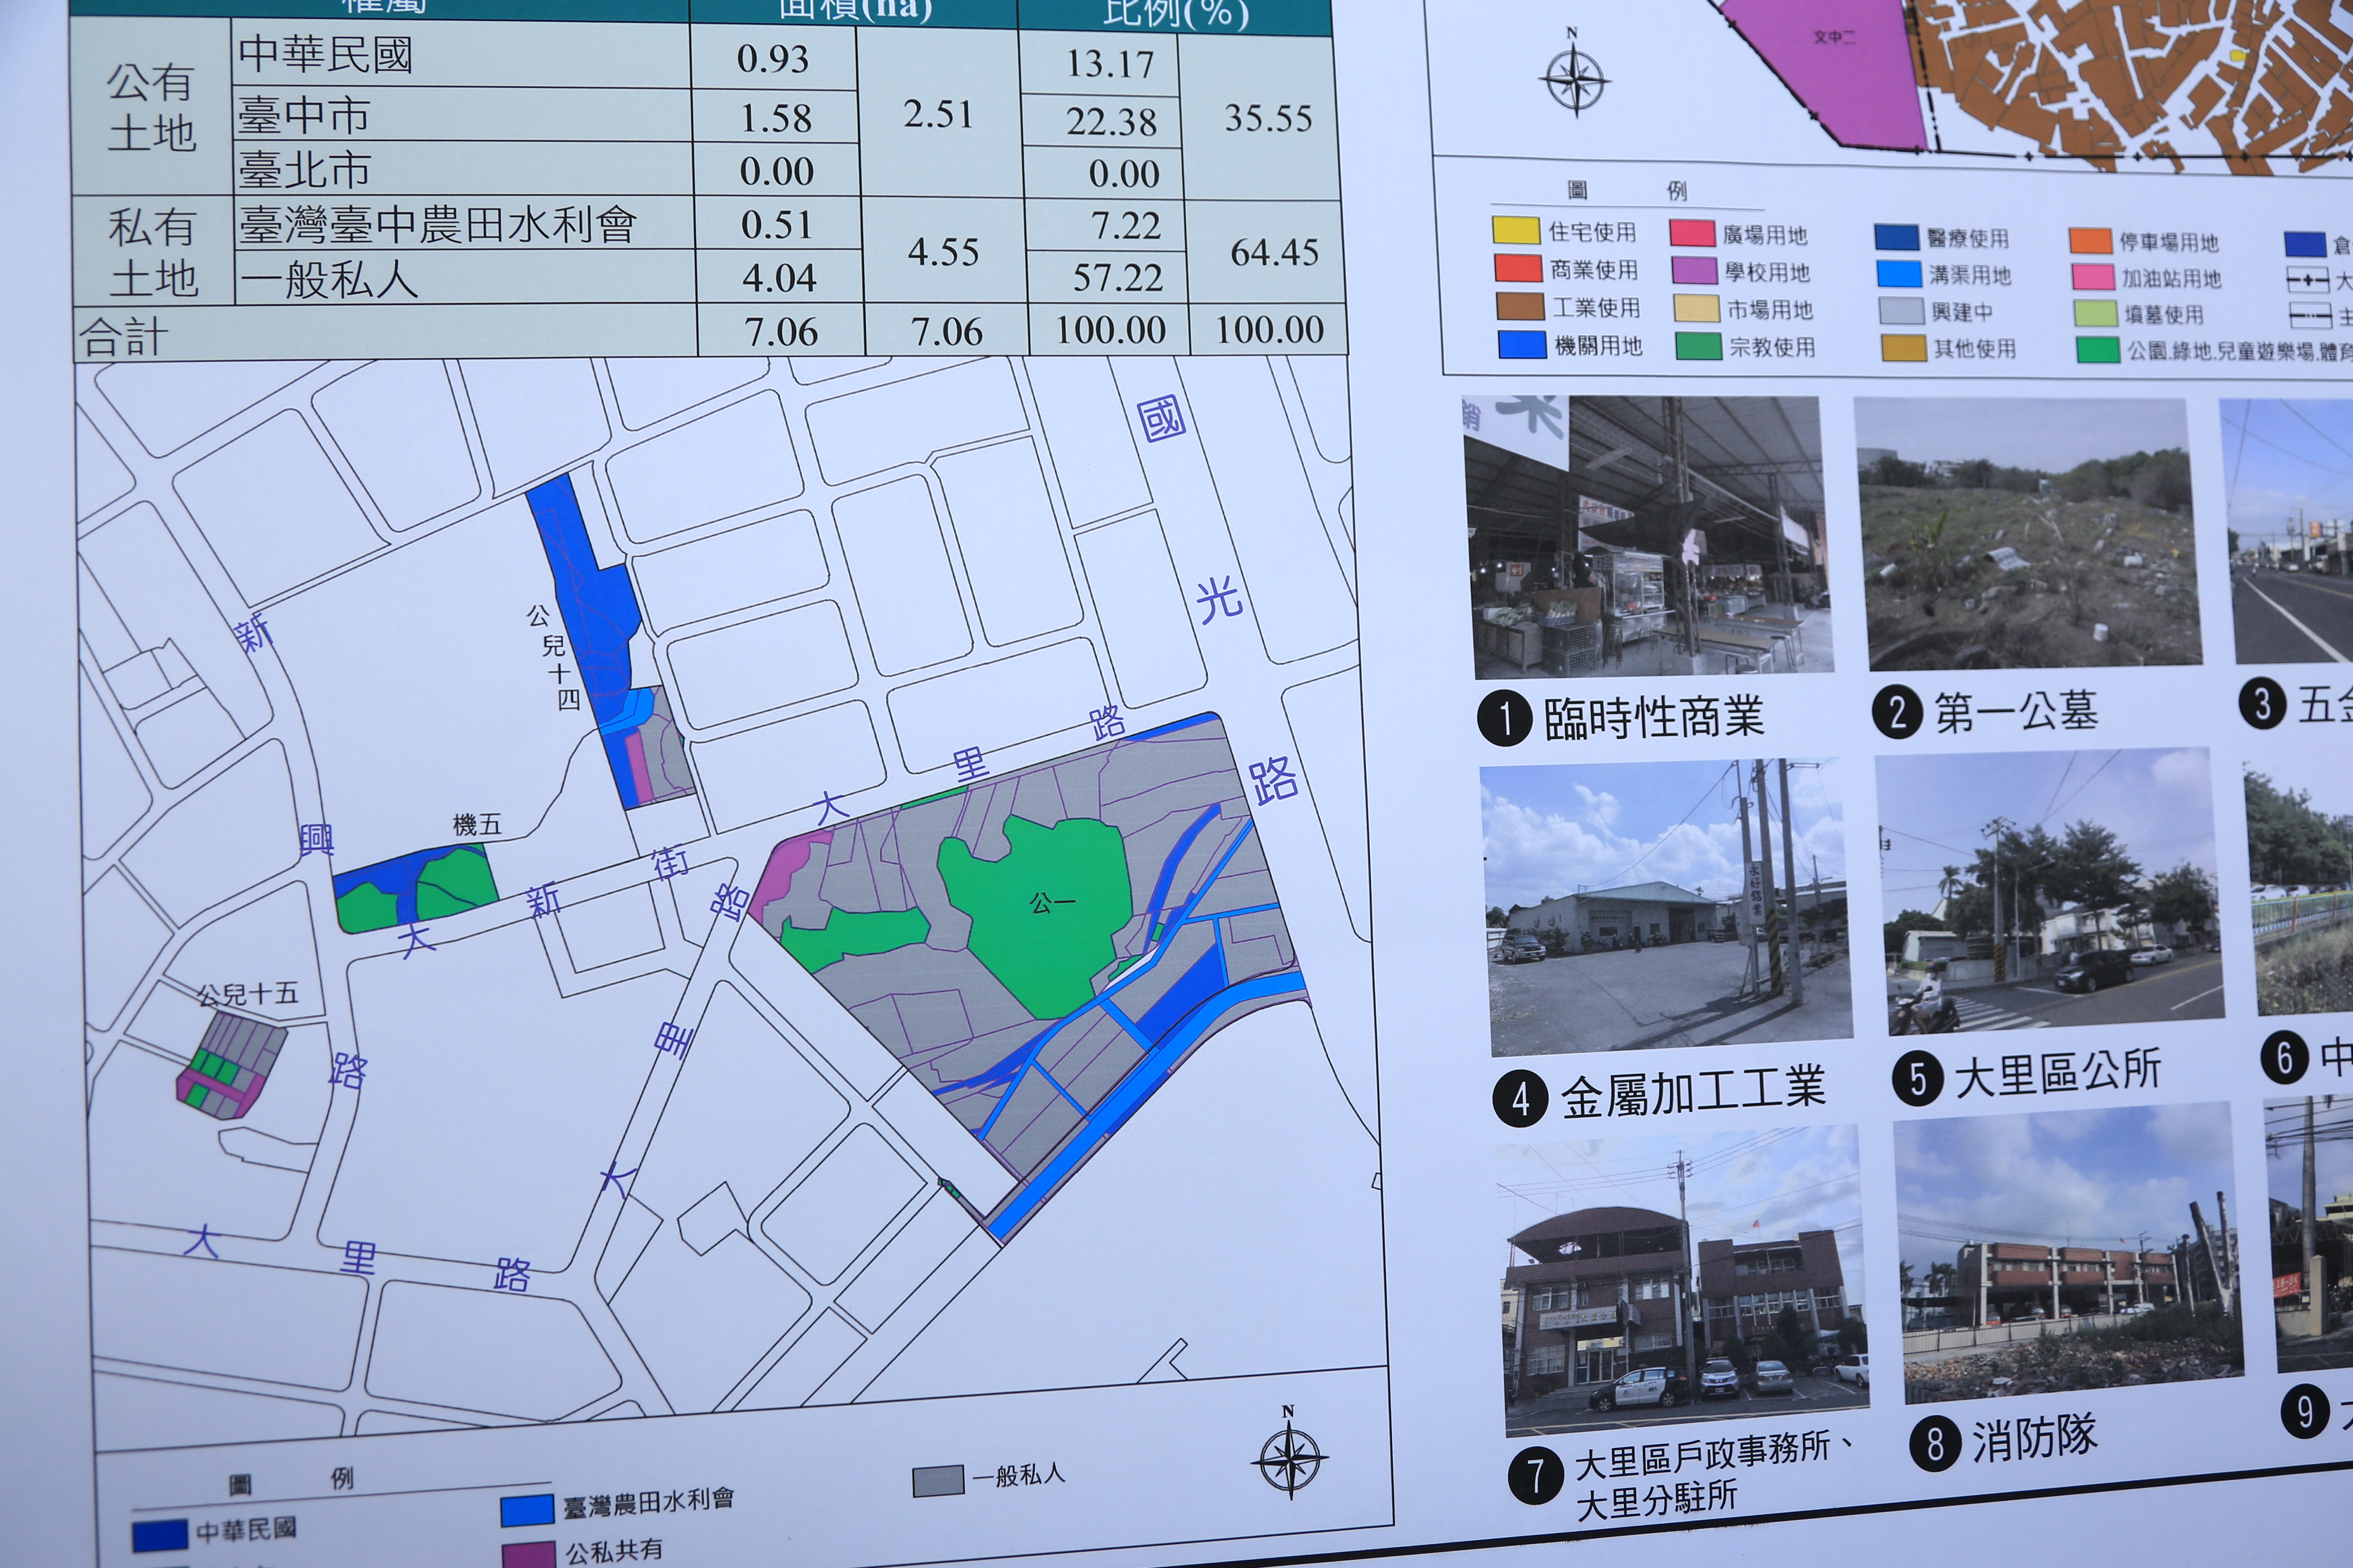Click the 機五 map label

(x=476, y=825)
